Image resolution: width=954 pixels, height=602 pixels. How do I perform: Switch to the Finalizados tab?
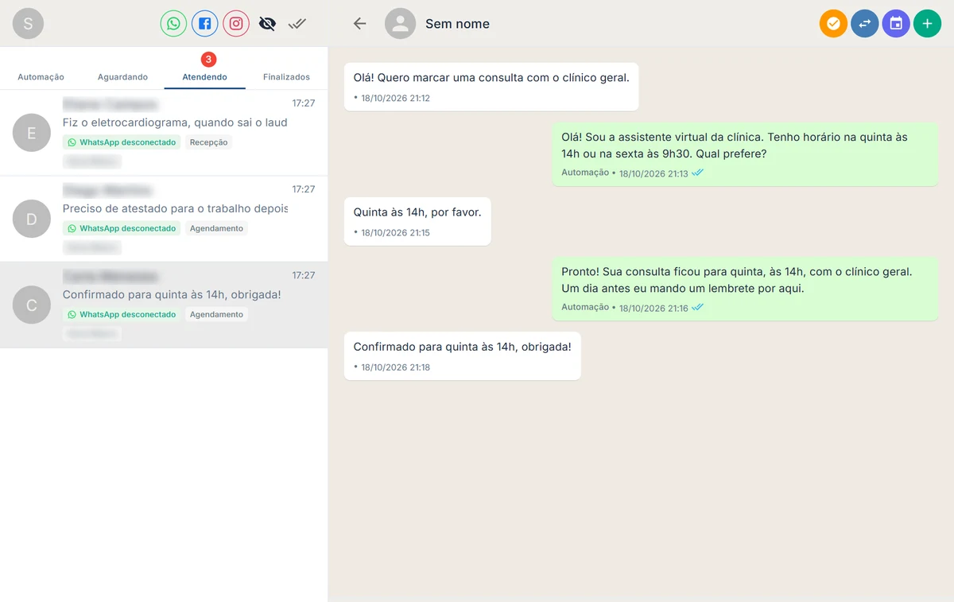(286, 77)
